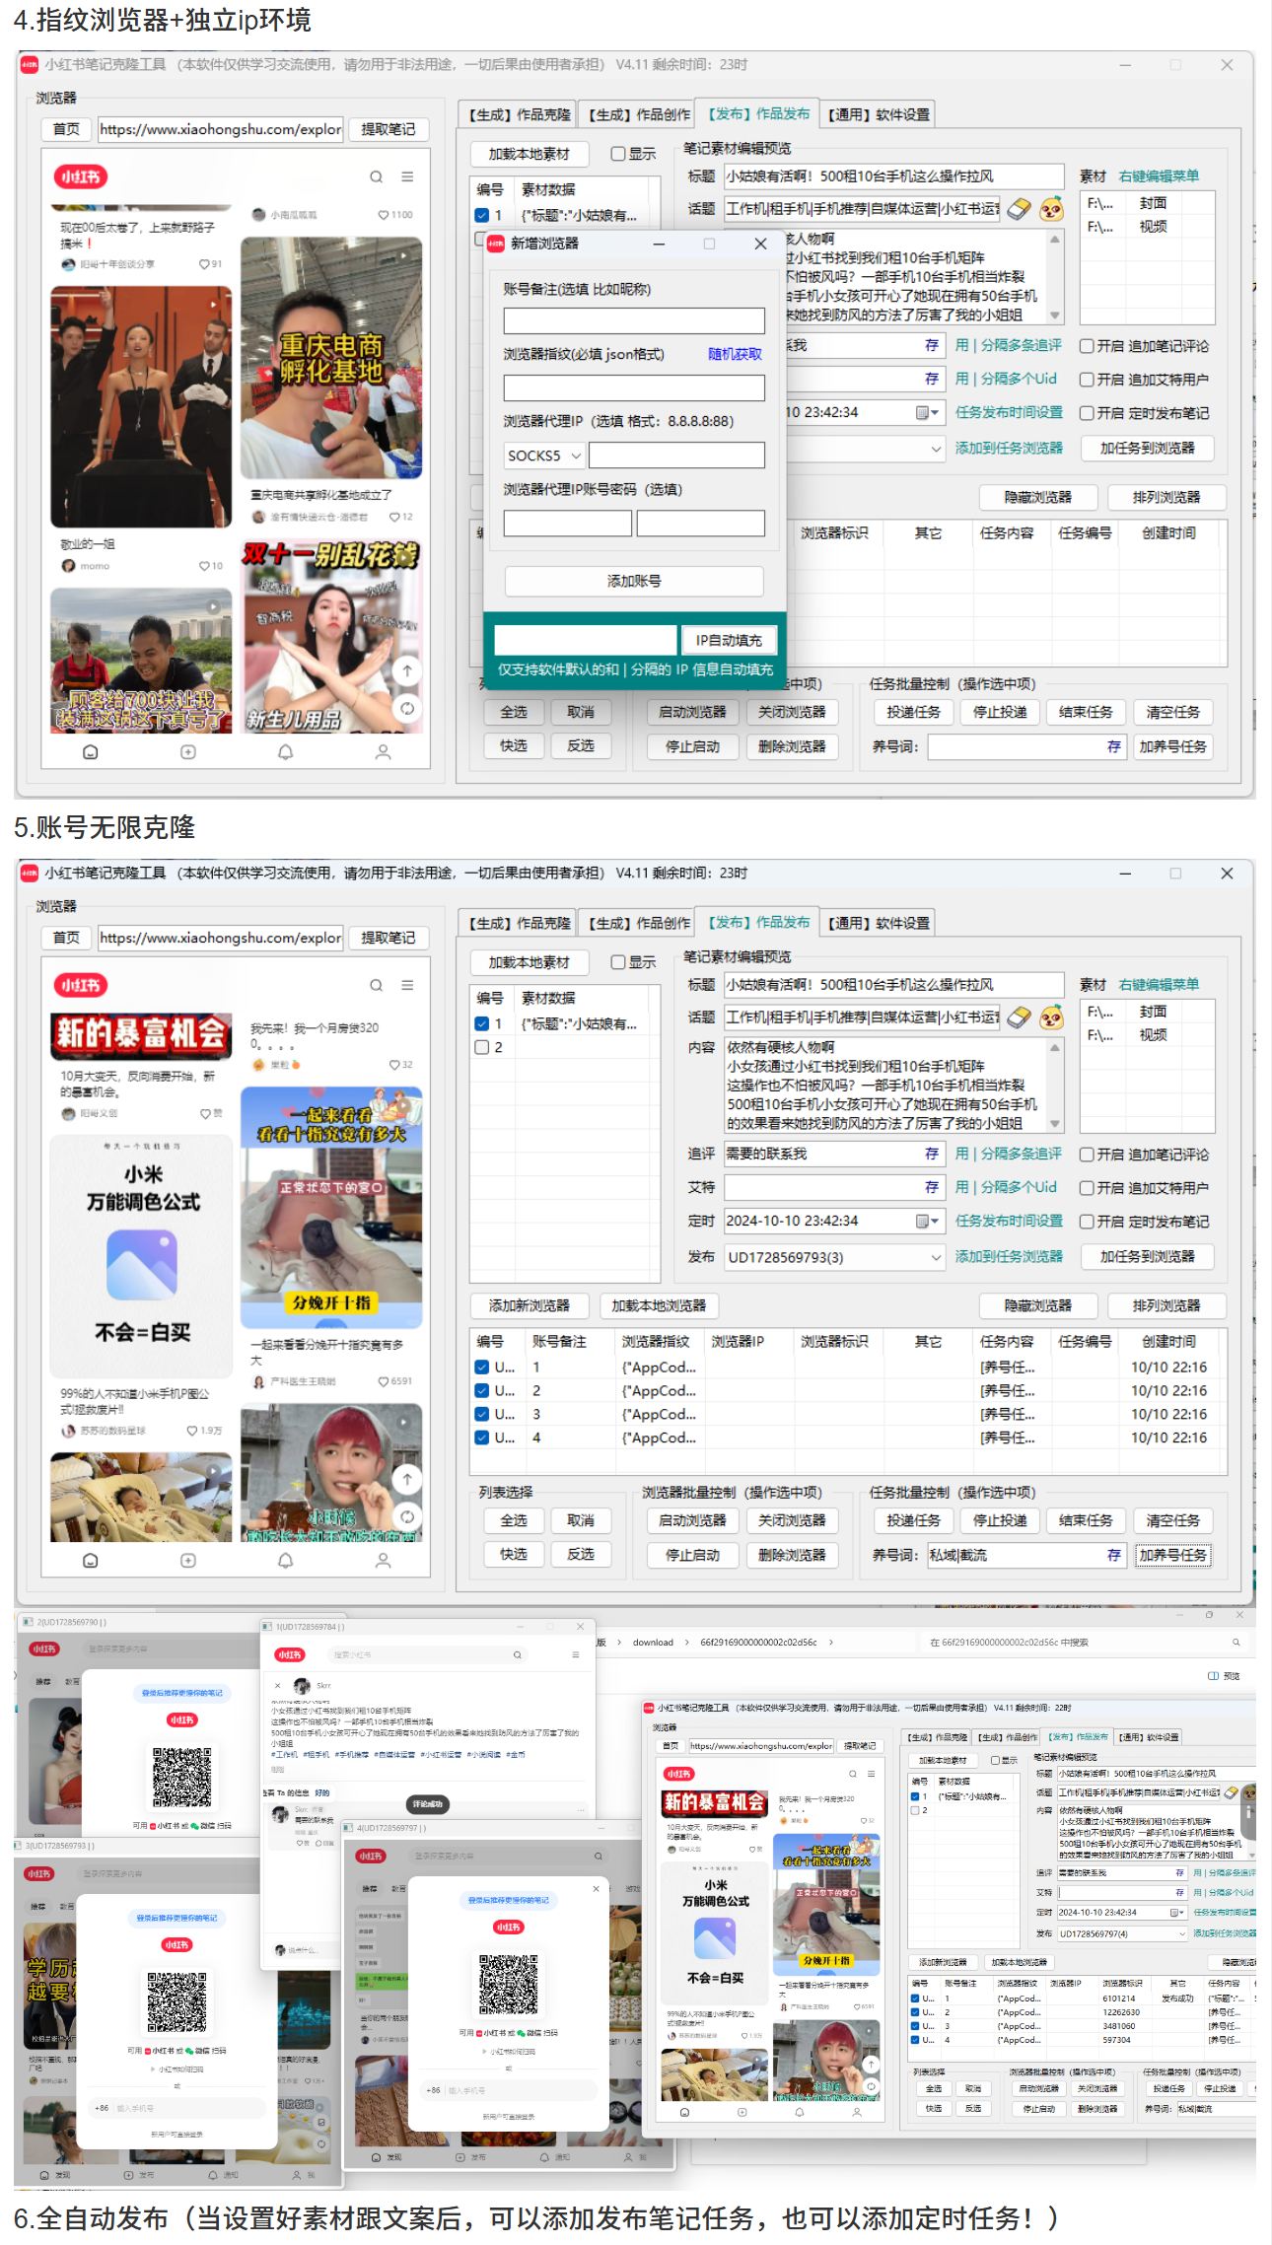Click the eraser icon beside 话题 in section 5
Screen dimensions: 1272x2245
[x=1020, y=1017]
